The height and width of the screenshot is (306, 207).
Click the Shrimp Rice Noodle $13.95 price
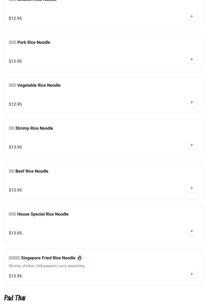[x=15, y=147]
